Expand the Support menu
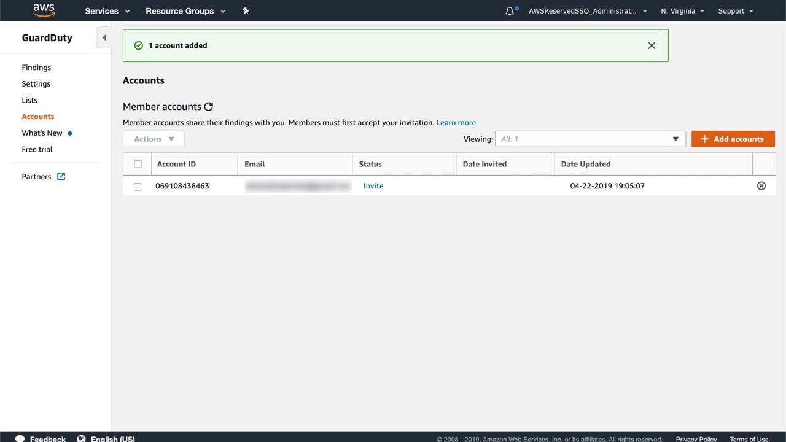 (736, 11)
